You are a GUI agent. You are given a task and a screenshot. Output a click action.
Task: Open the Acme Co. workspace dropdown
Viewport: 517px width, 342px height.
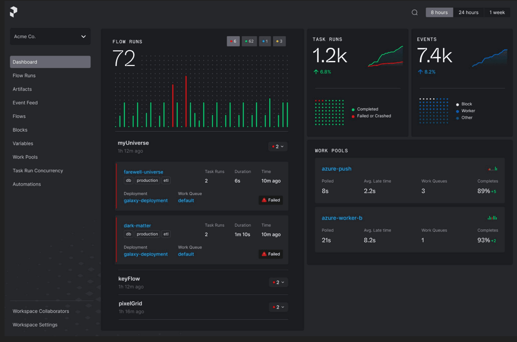click(x=50, y=37)
